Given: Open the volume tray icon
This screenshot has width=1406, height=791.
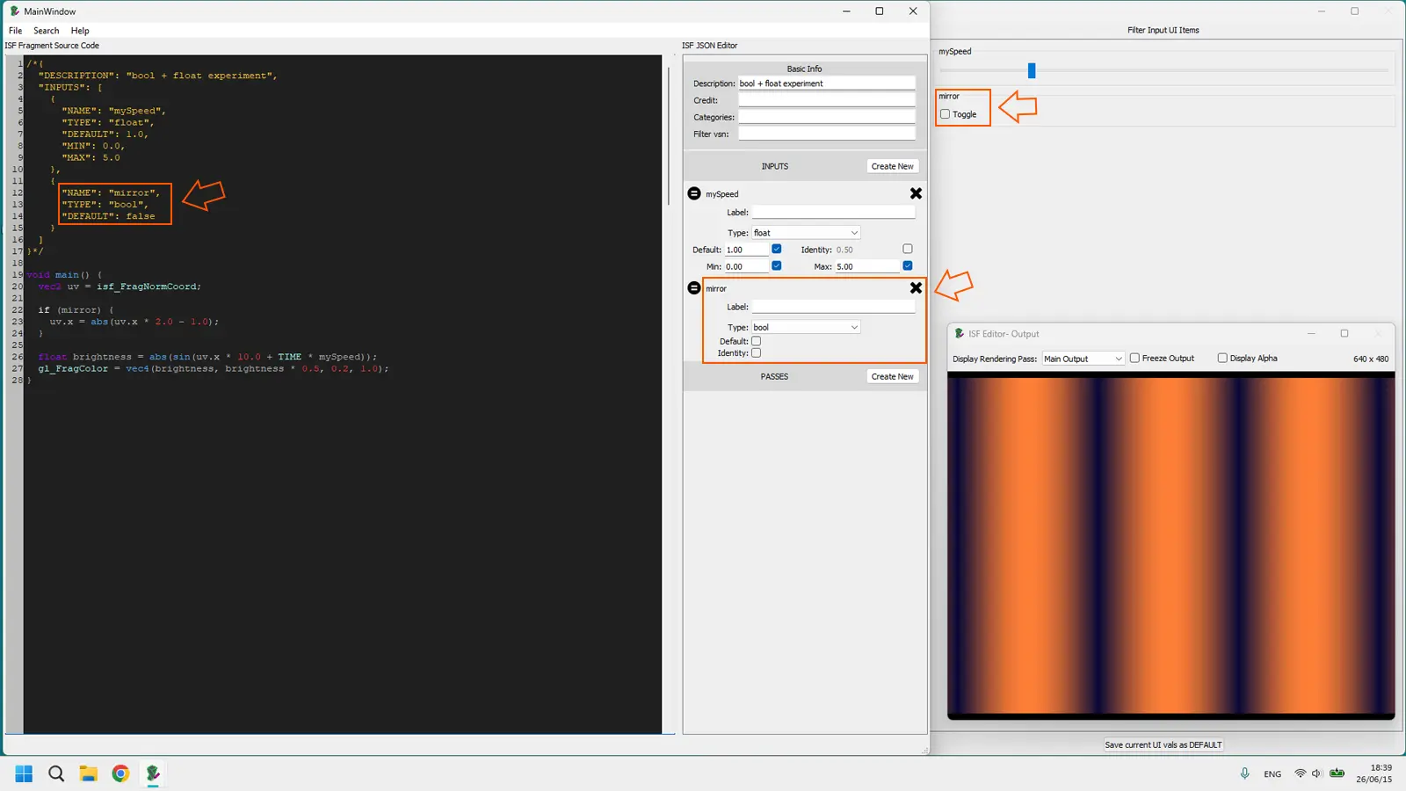Looking at the screenshot, I should tap(1316, 773).
